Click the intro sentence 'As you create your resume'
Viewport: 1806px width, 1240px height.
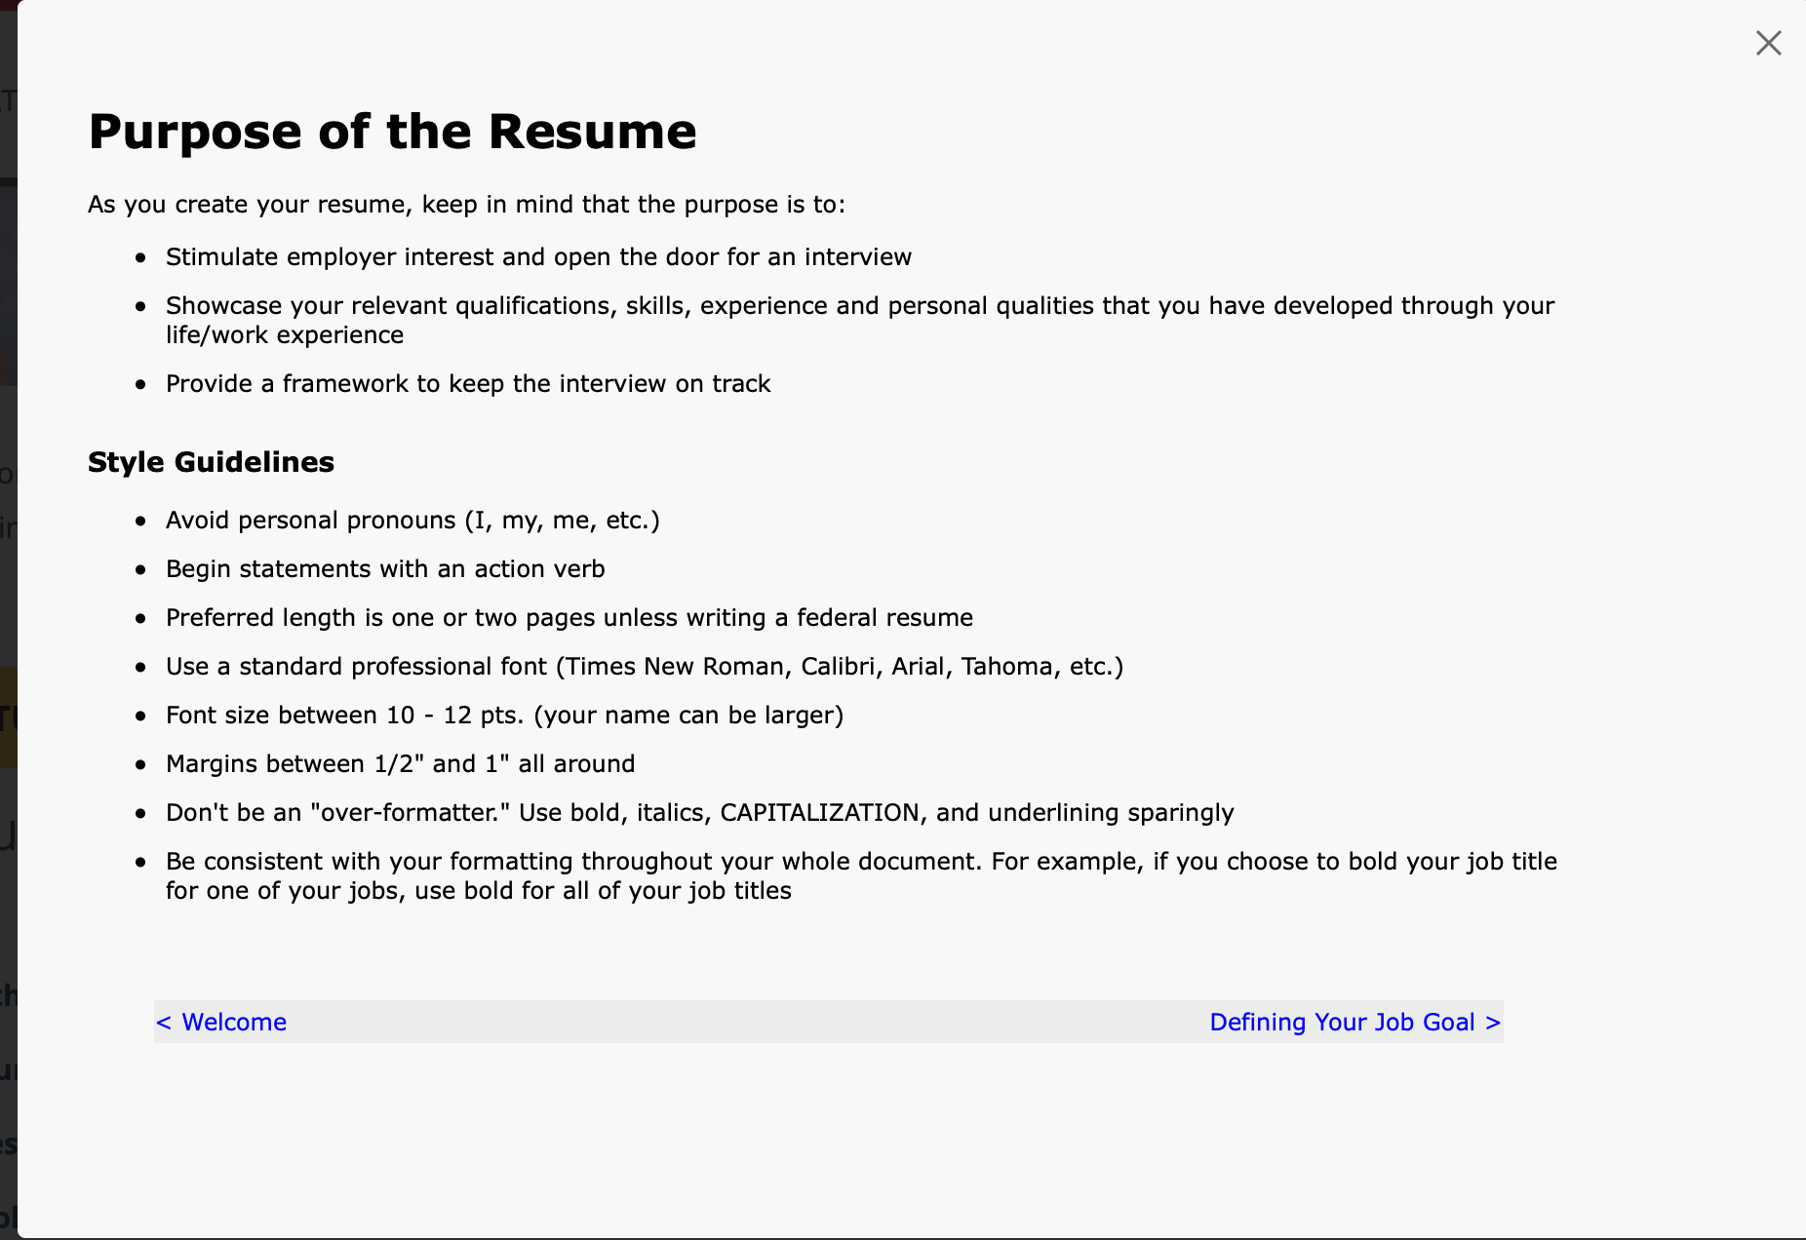coord(467,204)
